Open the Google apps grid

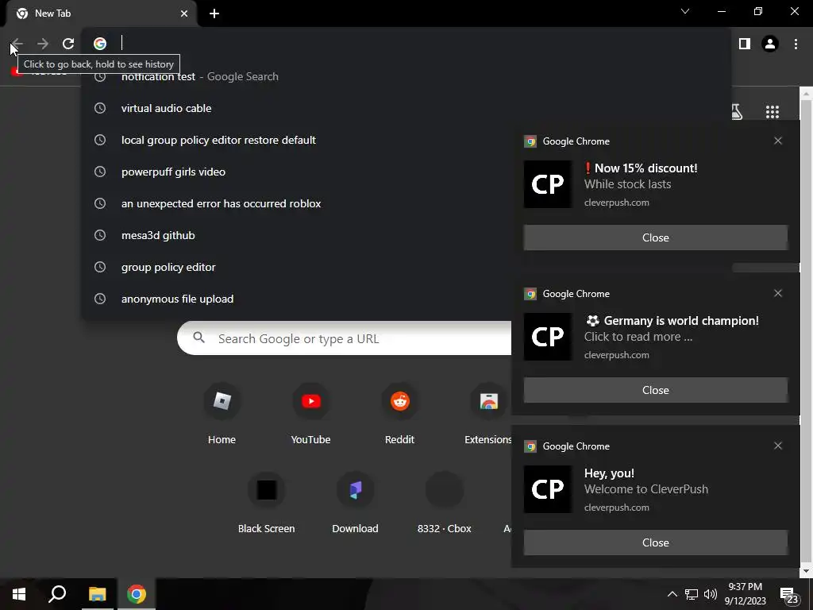point(773,111)
